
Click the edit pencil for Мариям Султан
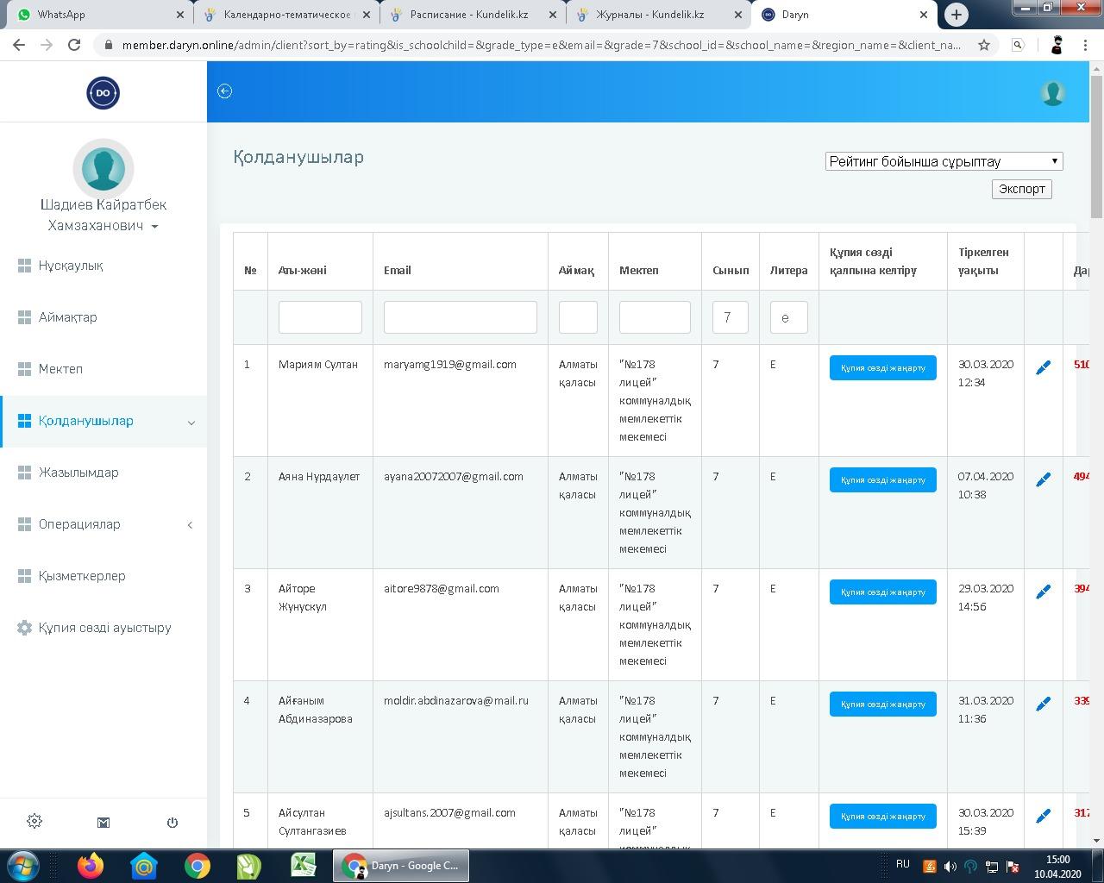(x=1043, y=368)
